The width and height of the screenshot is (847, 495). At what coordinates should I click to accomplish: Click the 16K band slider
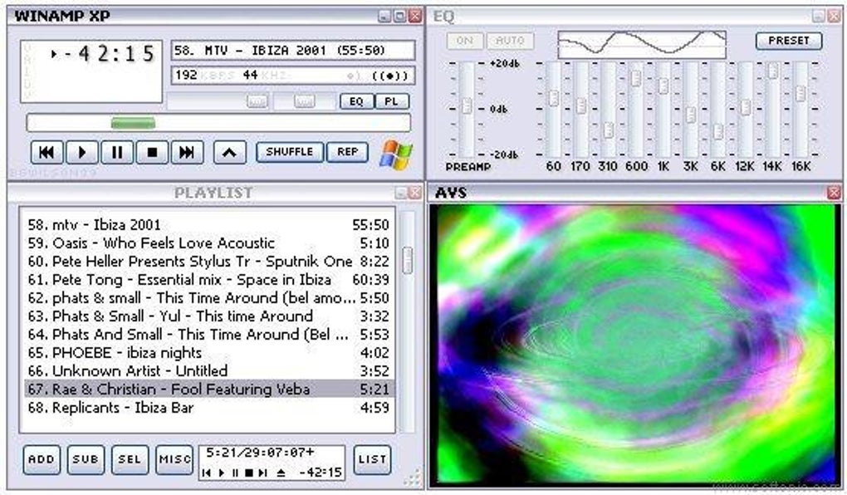(x=800, y=93)
